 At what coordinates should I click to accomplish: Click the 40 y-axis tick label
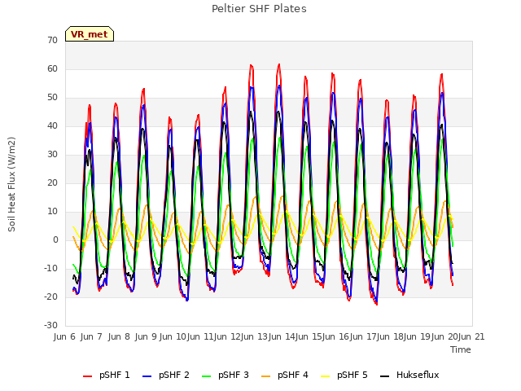[x=52, y=125]
